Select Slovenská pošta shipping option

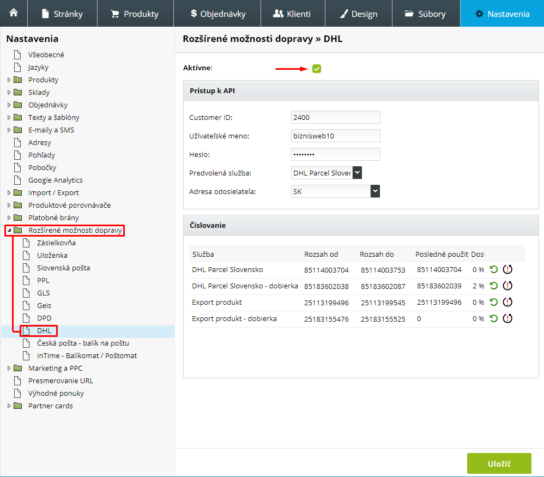[63, 268]
